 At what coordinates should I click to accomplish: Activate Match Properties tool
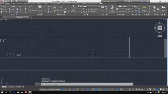click(x=112, y=9)
